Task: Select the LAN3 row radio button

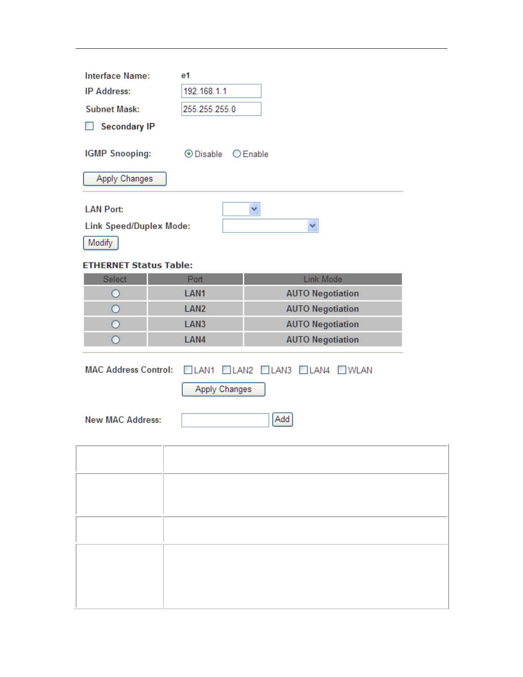Action: coord(115,324)
